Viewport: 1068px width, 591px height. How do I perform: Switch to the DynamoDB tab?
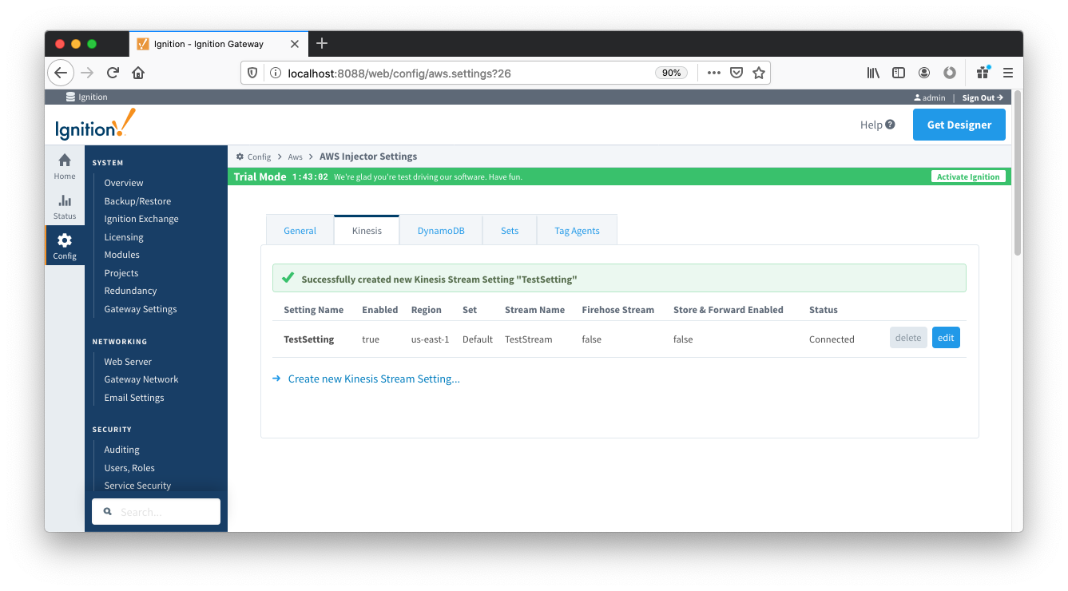[x=440, y=231]
